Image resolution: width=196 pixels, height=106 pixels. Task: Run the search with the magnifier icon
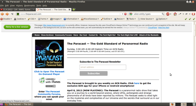[x=163, y=14]
